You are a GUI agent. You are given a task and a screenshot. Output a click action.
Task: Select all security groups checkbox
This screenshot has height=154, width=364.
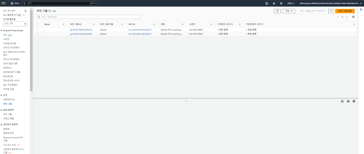tap(38, 24)
